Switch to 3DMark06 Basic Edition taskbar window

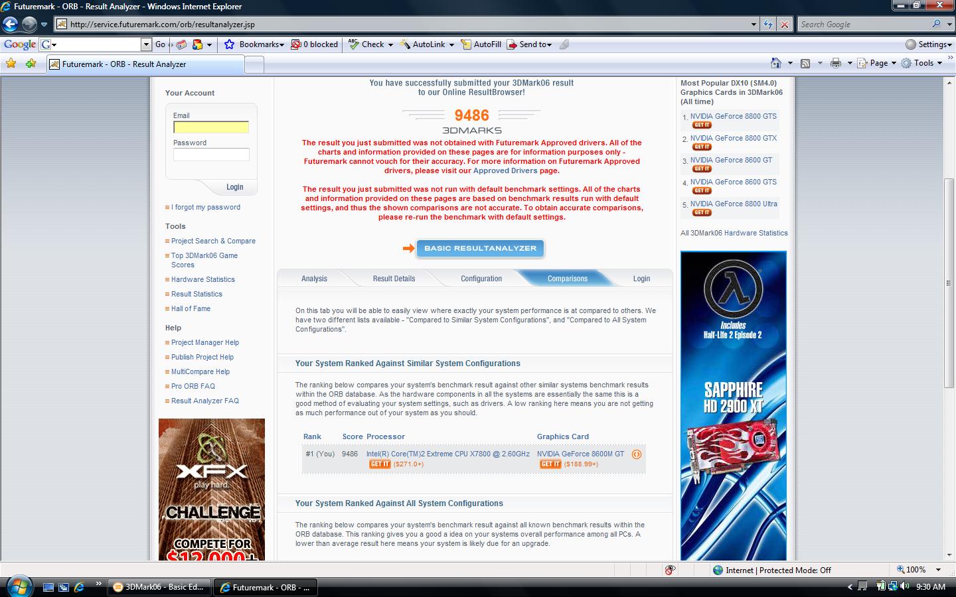(159, 587)
